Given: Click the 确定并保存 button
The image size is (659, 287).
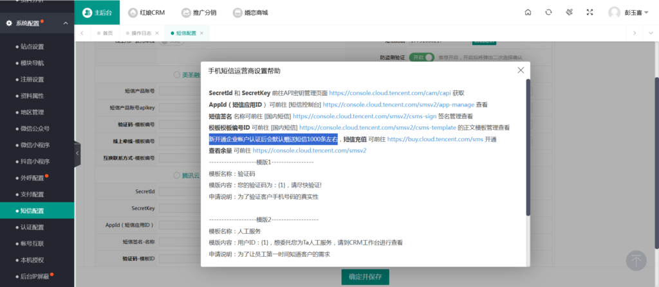Looking at the screenshot, I should [366, 277].
